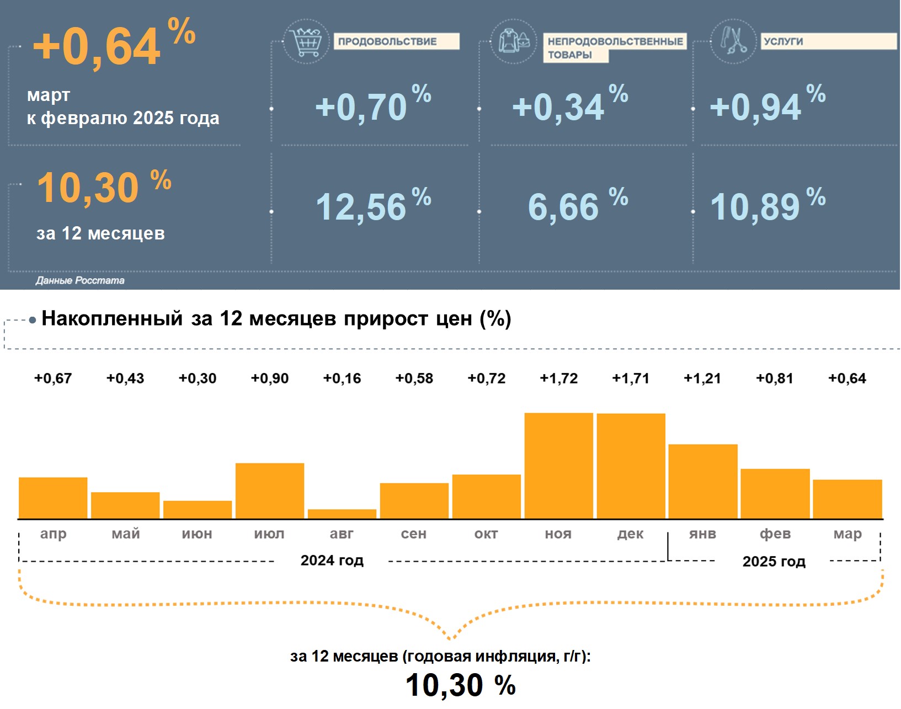
Task: Click the +0,64 value label above мар
Action: pos(847,379)
